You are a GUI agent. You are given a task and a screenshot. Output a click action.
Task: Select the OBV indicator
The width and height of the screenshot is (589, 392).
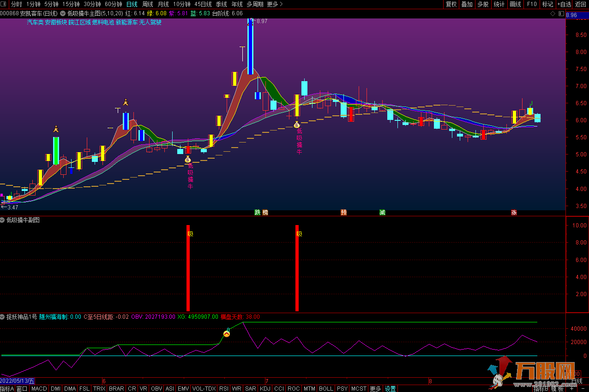[x=157, y=389]
